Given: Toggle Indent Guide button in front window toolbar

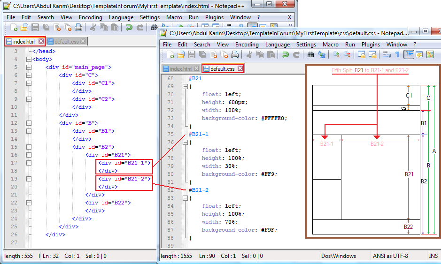Looking at the screenshot, I should tap(409, 55).
